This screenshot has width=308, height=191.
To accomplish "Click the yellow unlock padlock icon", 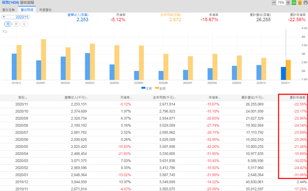I will (x=300, y=2).
